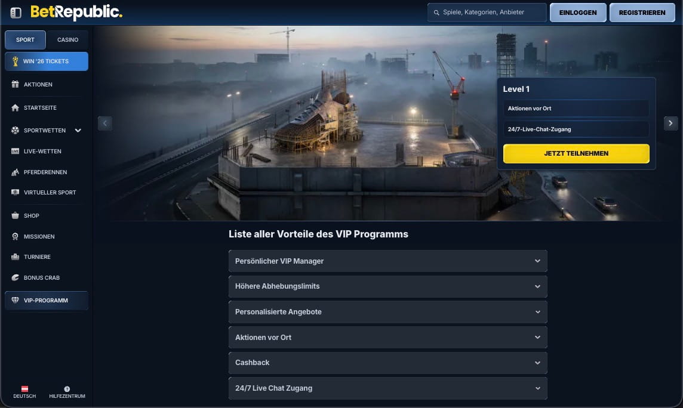Click the Pferderennen horse icon
This screenshot has height=408, width=683.
[x=15, y=172]
